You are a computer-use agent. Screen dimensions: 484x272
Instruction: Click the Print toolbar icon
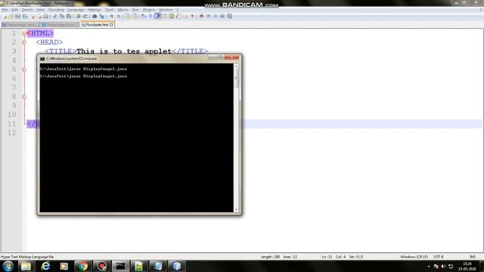tap(45, 16)
